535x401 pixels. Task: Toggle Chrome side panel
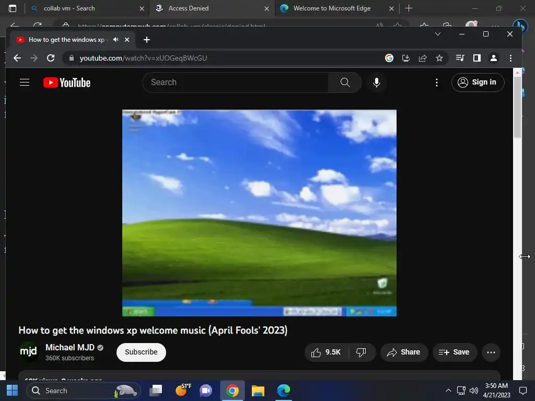pos(477,58)
